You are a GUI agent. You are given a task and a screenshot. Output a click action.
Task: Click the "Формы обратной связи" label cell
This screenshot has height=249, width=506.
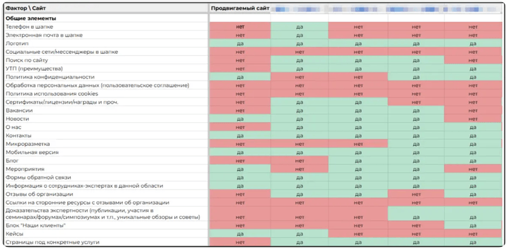(x=106, y=177)
